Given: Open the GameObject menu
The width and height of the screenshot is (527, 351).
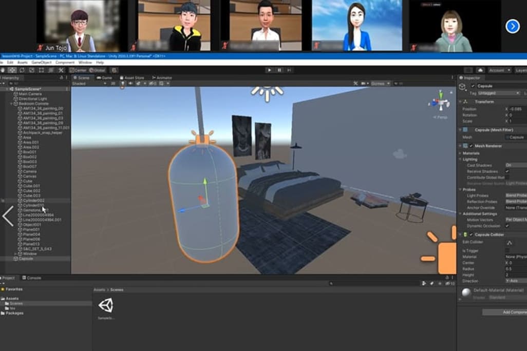Looking at the screenshot, I should [x=42, y=62].
